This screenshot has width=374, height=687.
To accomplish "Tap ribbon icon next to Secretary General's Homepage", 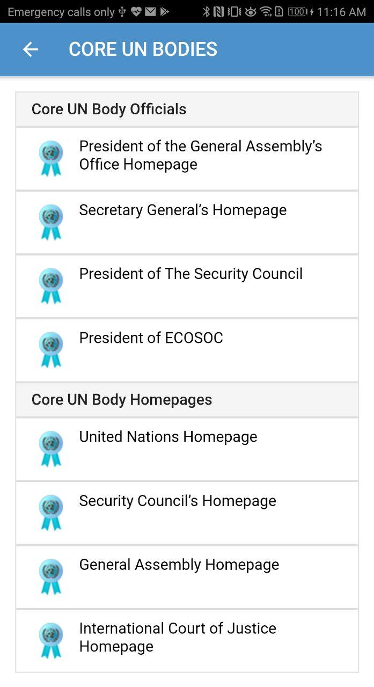I will (51, 222).
